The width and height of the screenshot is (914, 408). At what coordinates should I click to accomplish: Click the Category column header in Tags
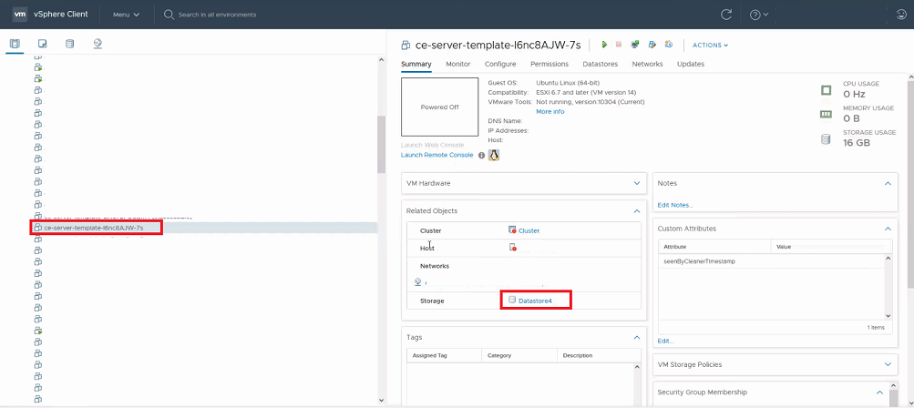(x=519, y=355)
